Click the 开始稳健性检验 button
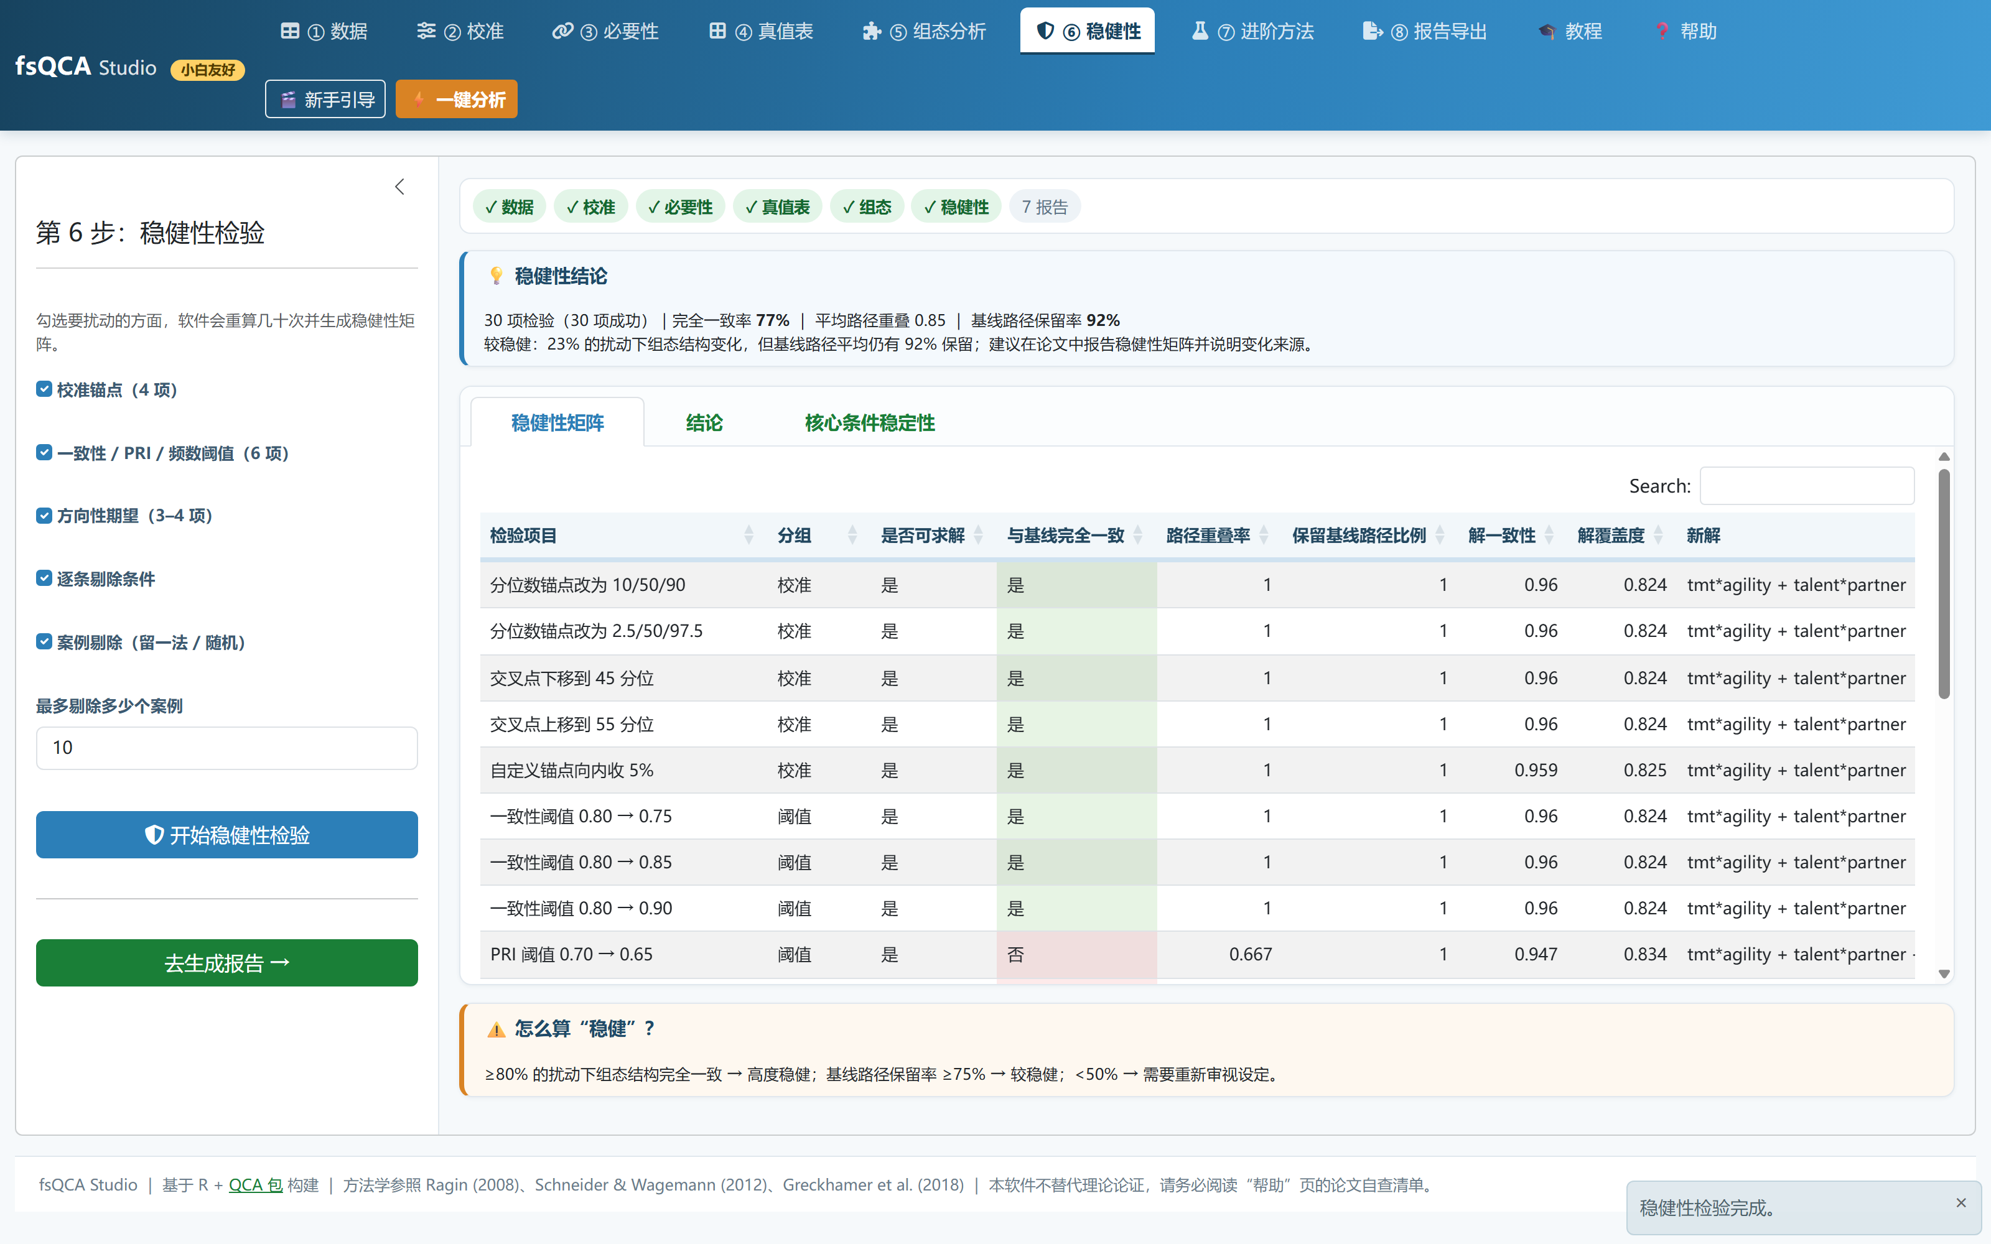This screenshot has height=1244, width=1991. (227, 835)
